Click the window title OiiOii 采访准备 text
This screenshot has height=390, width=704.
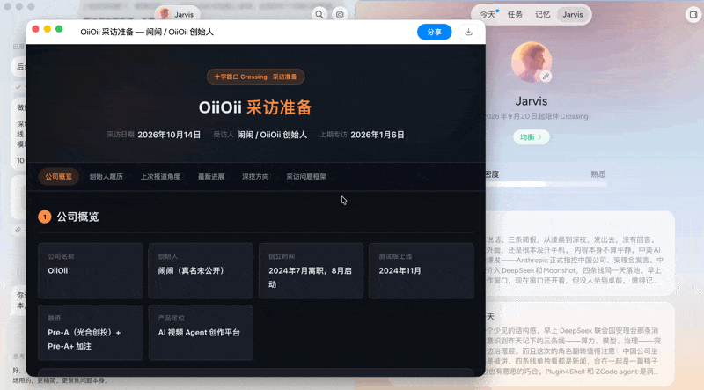tap(147, 32)
